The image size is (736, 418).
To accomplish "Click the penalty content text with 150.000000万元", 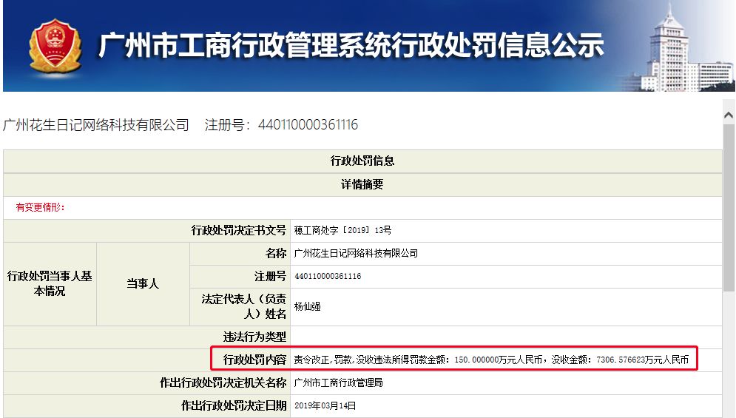I will (x=491, y=360).
